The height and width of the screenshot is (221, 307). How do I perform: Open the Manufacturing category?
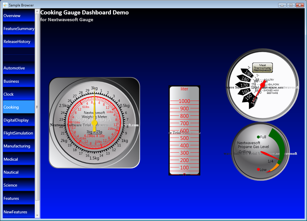coord(19,146)
